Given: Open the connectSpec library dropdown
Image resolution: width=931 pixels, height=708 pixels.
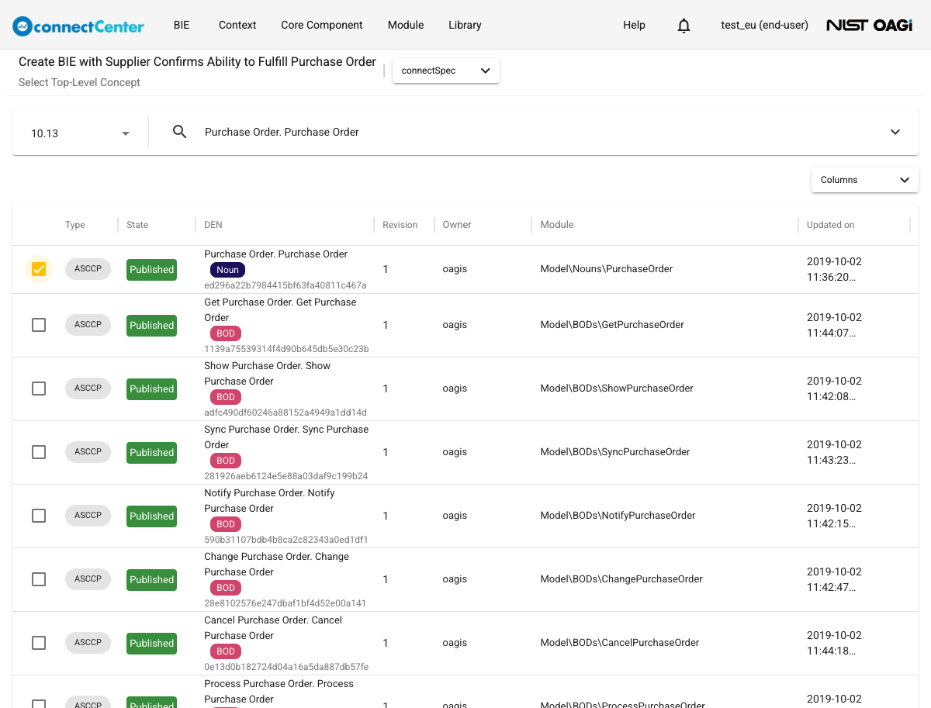Looking at the screenshot, I should [446, 71].
